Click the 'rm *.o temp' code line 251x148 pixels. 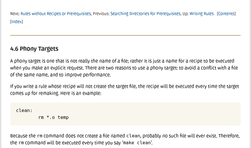(x=54, y=117)
